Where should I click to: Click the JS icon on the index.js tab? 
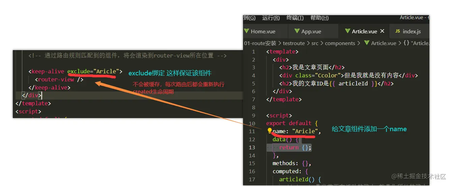coord(397,31)
